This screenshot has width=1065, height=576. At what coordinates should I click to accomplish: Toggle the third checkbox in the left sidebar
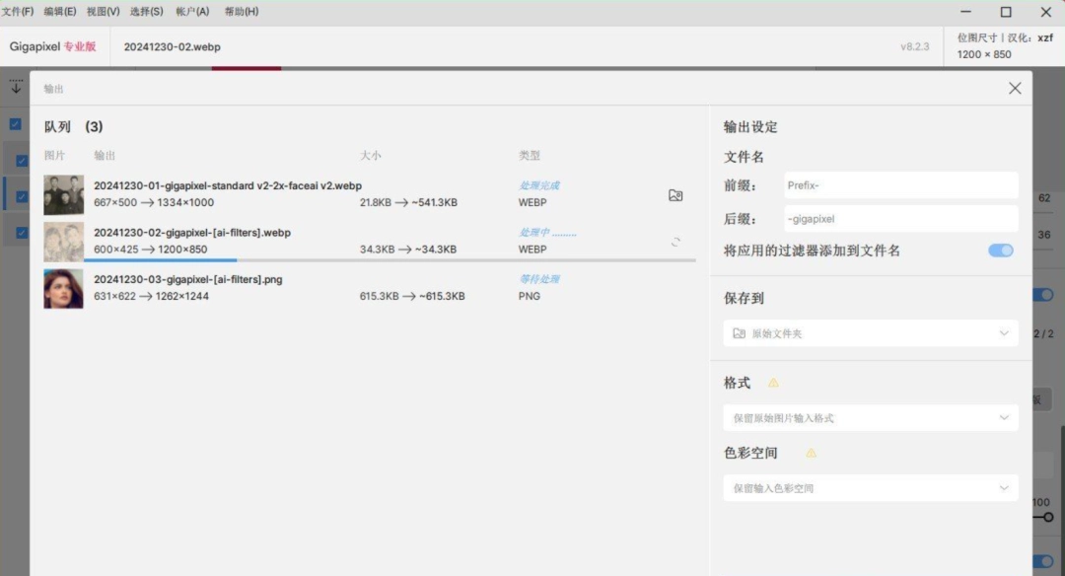point(22,196)
